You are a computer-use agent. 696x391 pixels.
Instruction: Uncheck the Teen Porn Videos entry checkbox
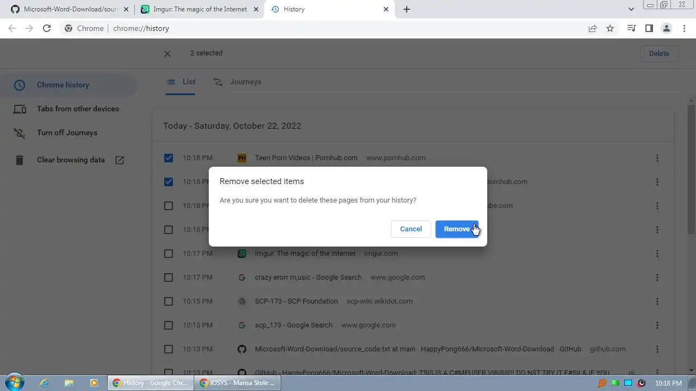[x=169, y=158]
